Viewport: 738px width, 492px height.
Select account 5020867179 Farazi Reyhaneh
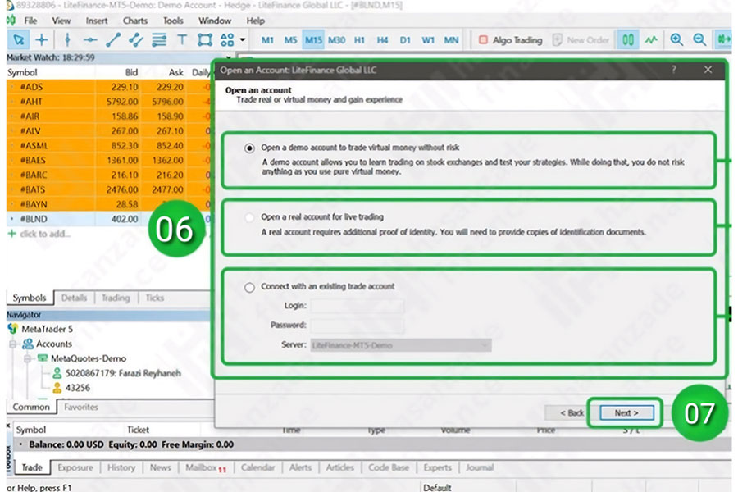click(116, 373)
